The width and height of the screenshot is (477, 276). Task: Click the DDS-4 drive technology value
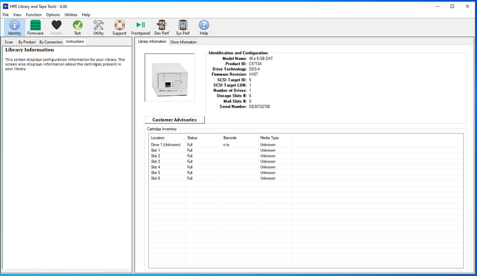(254, 69)
